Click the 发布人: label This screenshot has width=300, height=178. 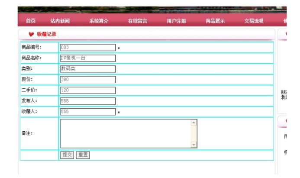(x=29, y=100)
